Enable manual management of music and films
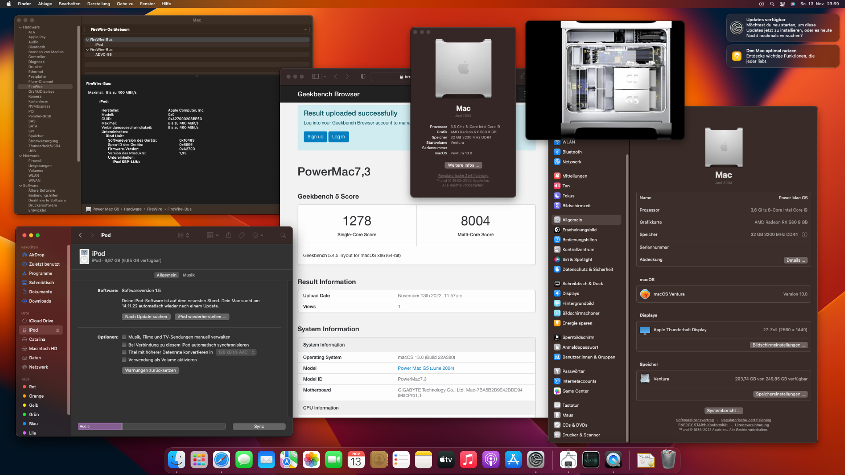The width and height of the screenshot is (845, 475). pyautogui.click(x=124, y=337)
